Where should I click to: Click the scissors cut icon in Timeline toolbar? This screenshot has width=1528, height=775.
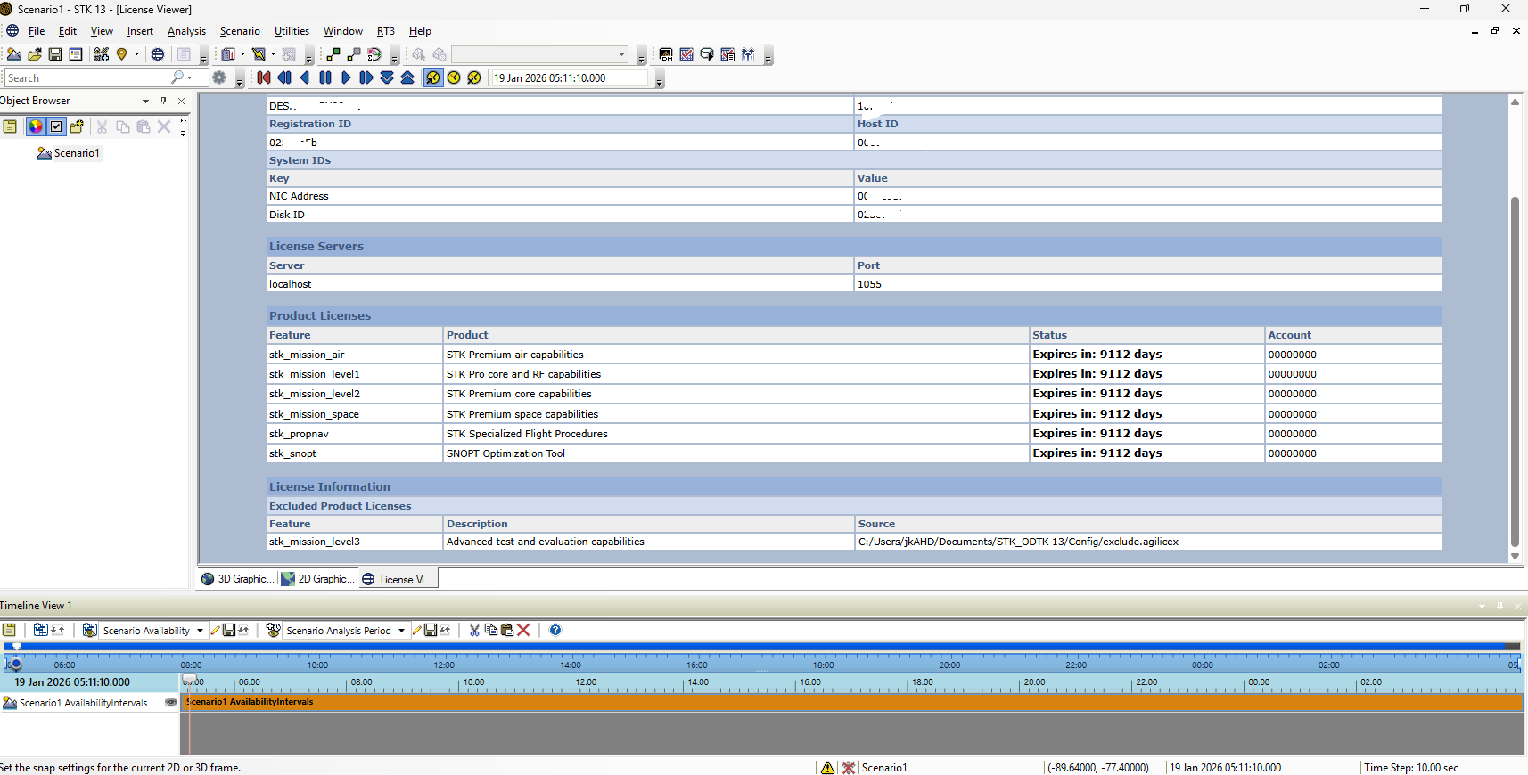(474, 631)
